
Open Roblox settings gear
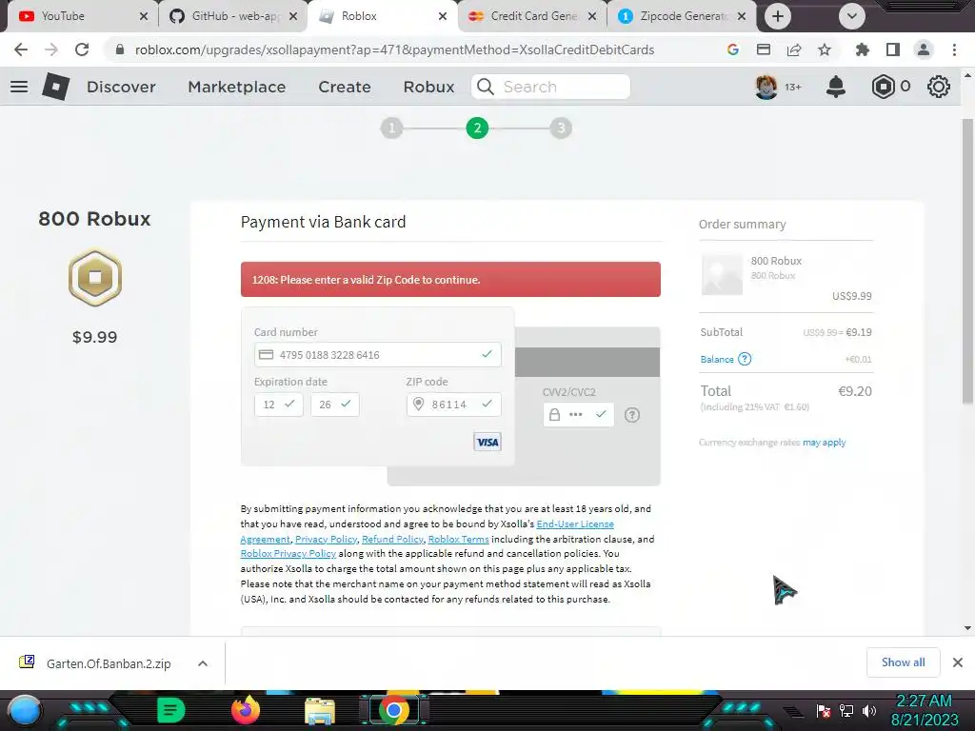tap(938, 87)
